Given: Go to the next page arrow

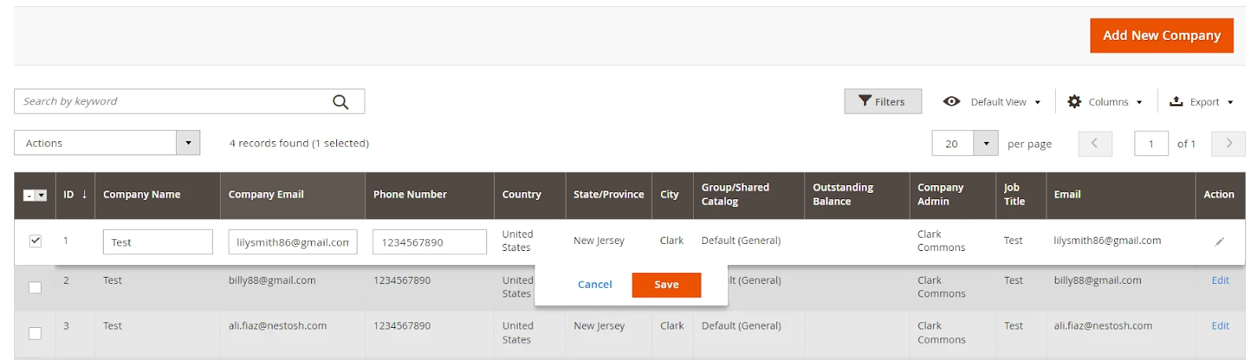Looking at the screenshot, I should [x=1229, y=144].
